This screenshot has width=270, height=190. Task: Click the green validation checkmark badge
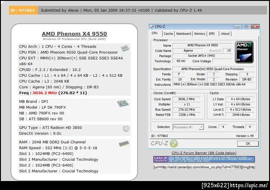[174, 143]
